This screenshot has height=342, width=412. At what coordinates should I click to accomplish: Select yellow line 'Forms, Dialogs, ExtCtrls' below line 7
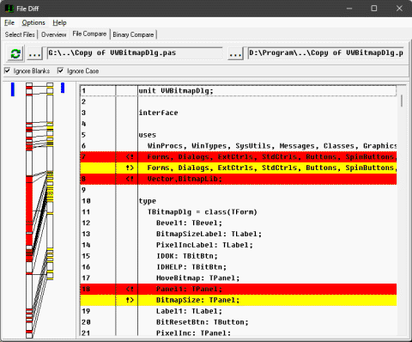pyautogui.click(x=239, y=168)
